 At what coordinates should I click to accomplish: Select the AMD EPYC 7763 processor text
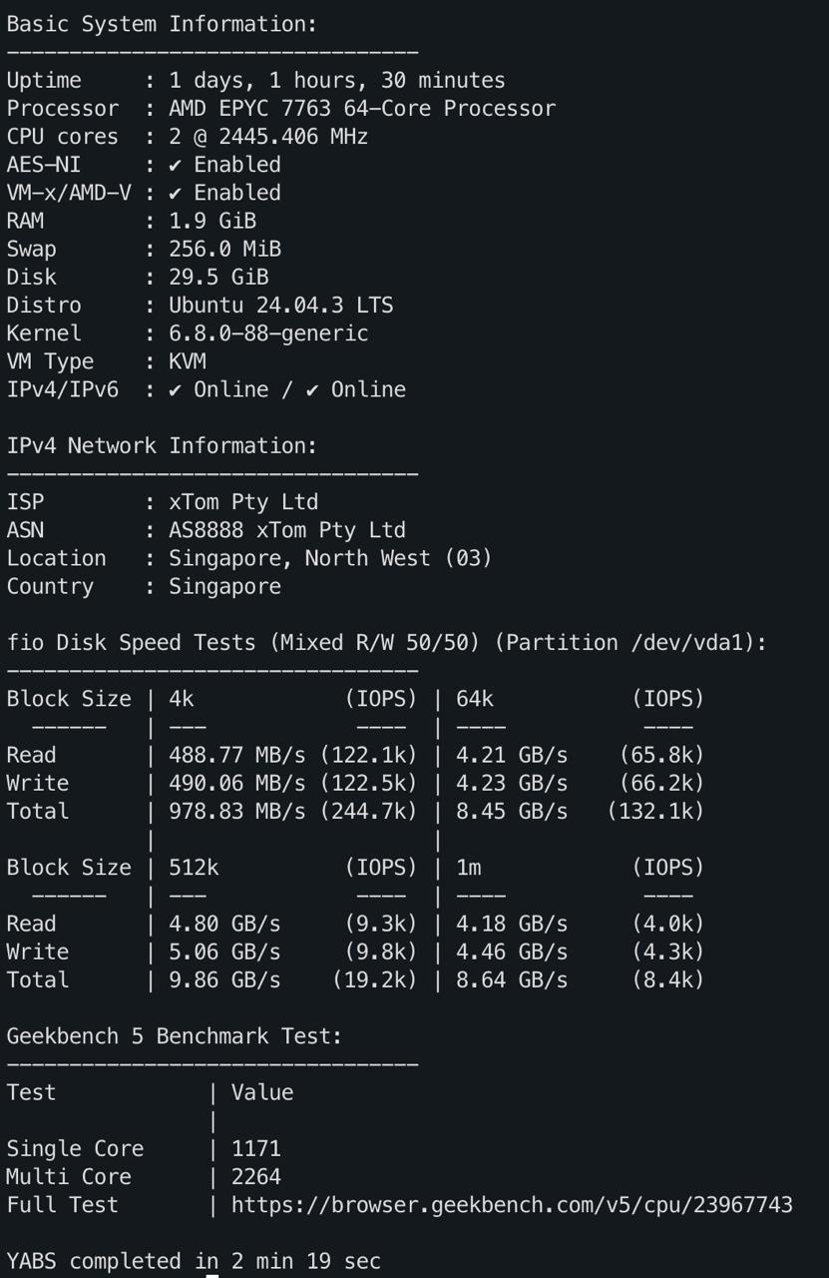click(x=362, y=108)
